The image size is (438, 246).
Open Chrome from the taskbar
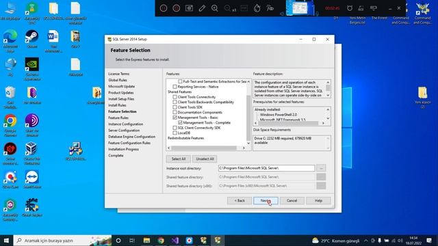[x=161, y=241]
